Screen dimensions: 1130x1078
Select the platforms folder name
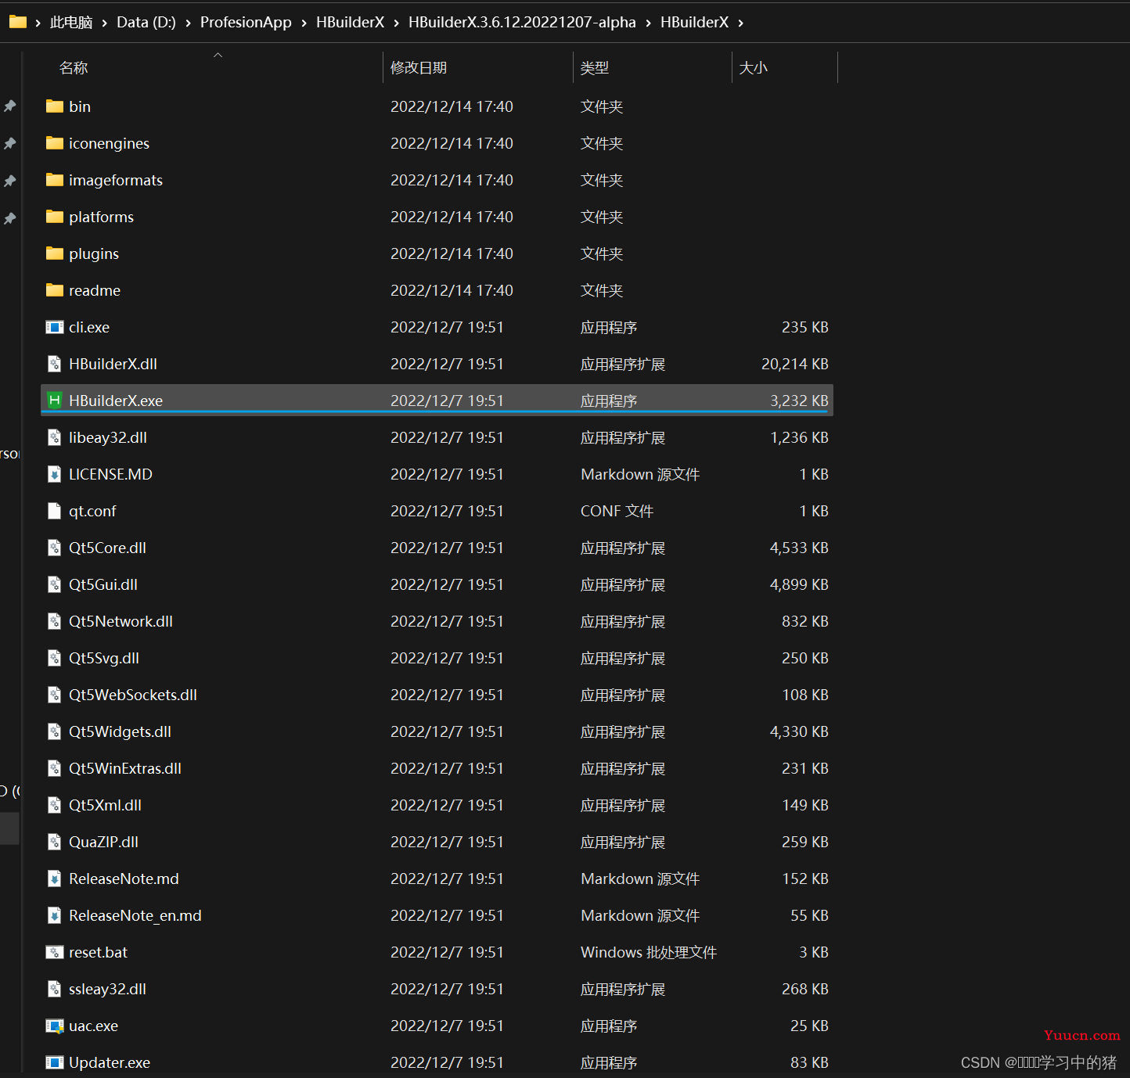point(101,217)
